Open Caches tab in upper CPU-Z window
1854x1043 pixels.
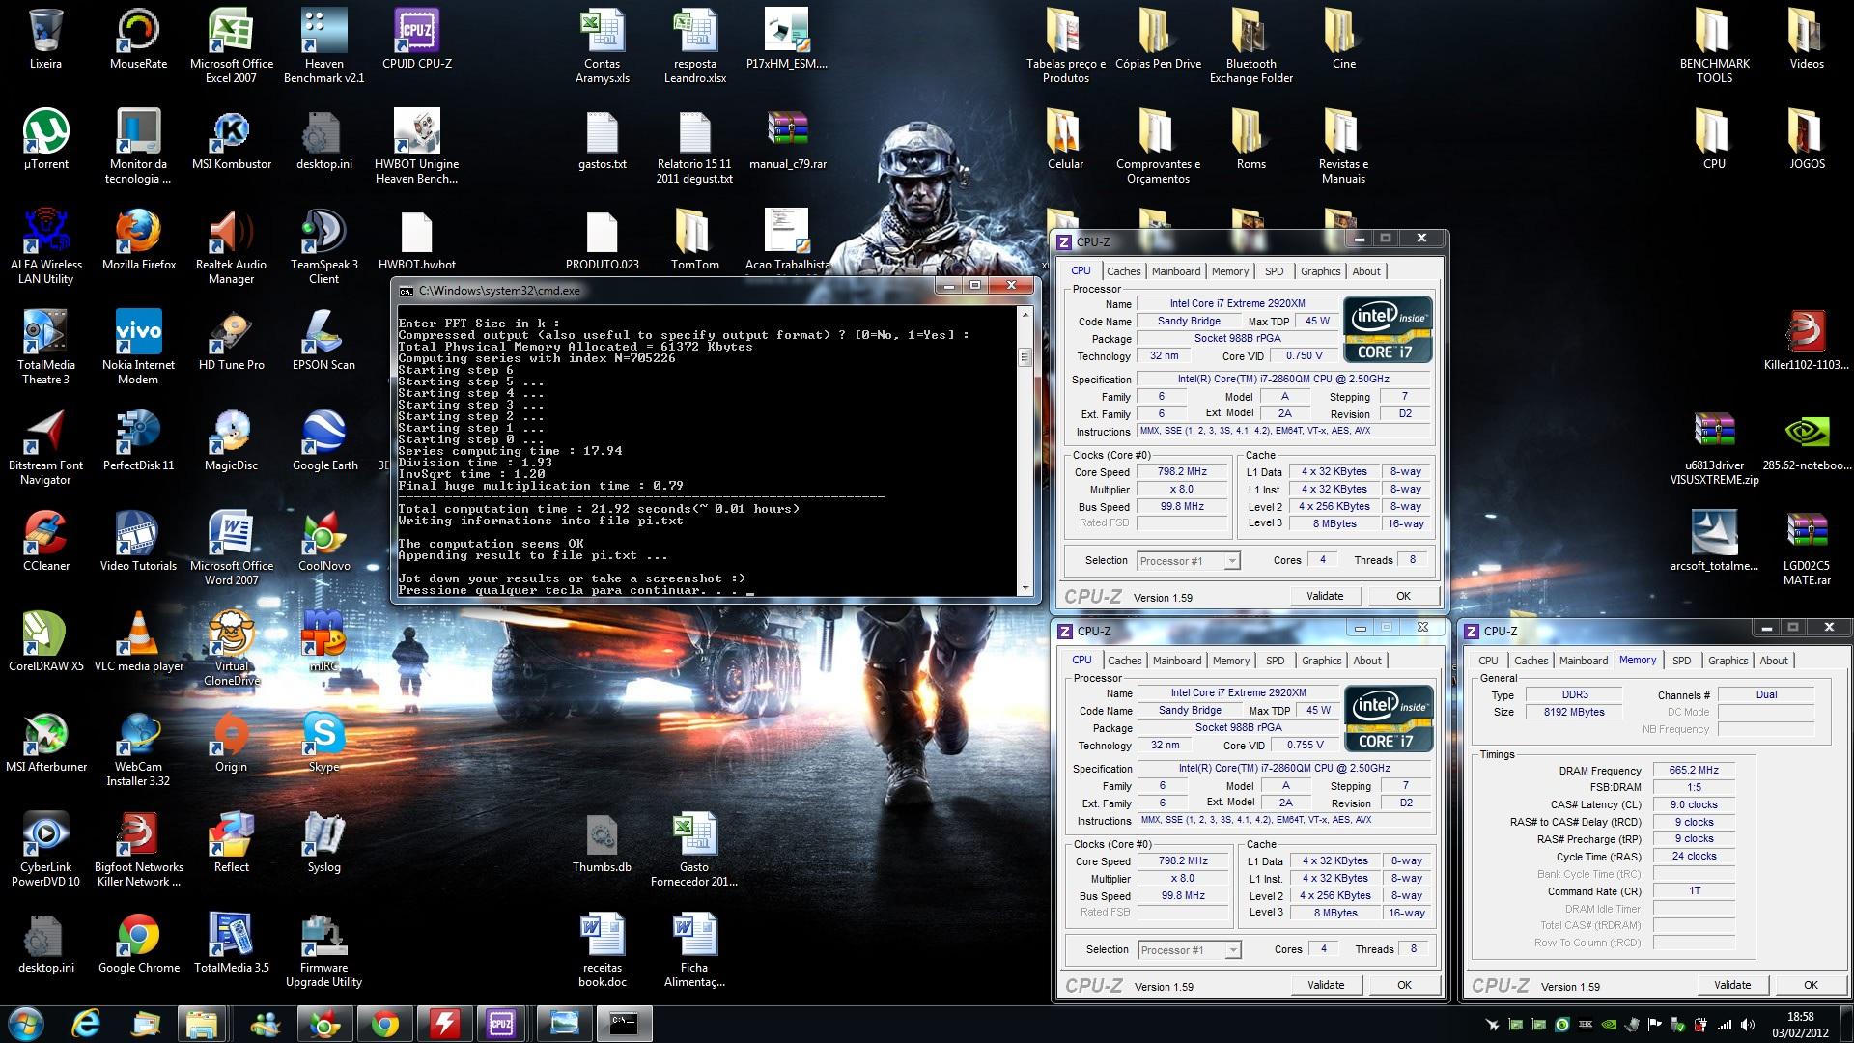[1123, 271]
